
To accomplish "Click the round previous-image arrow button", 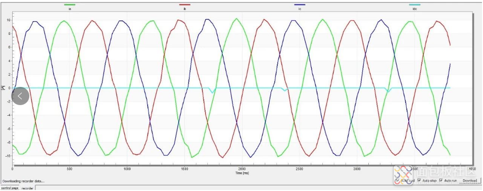I will coord(20,96).
